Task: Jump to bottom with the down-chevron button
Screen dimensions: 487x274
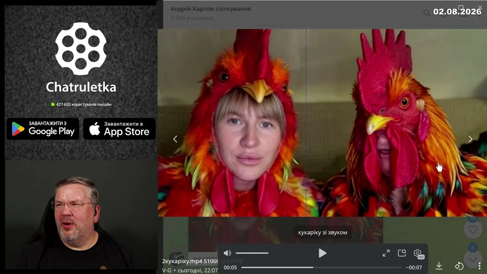Action: 473,260
